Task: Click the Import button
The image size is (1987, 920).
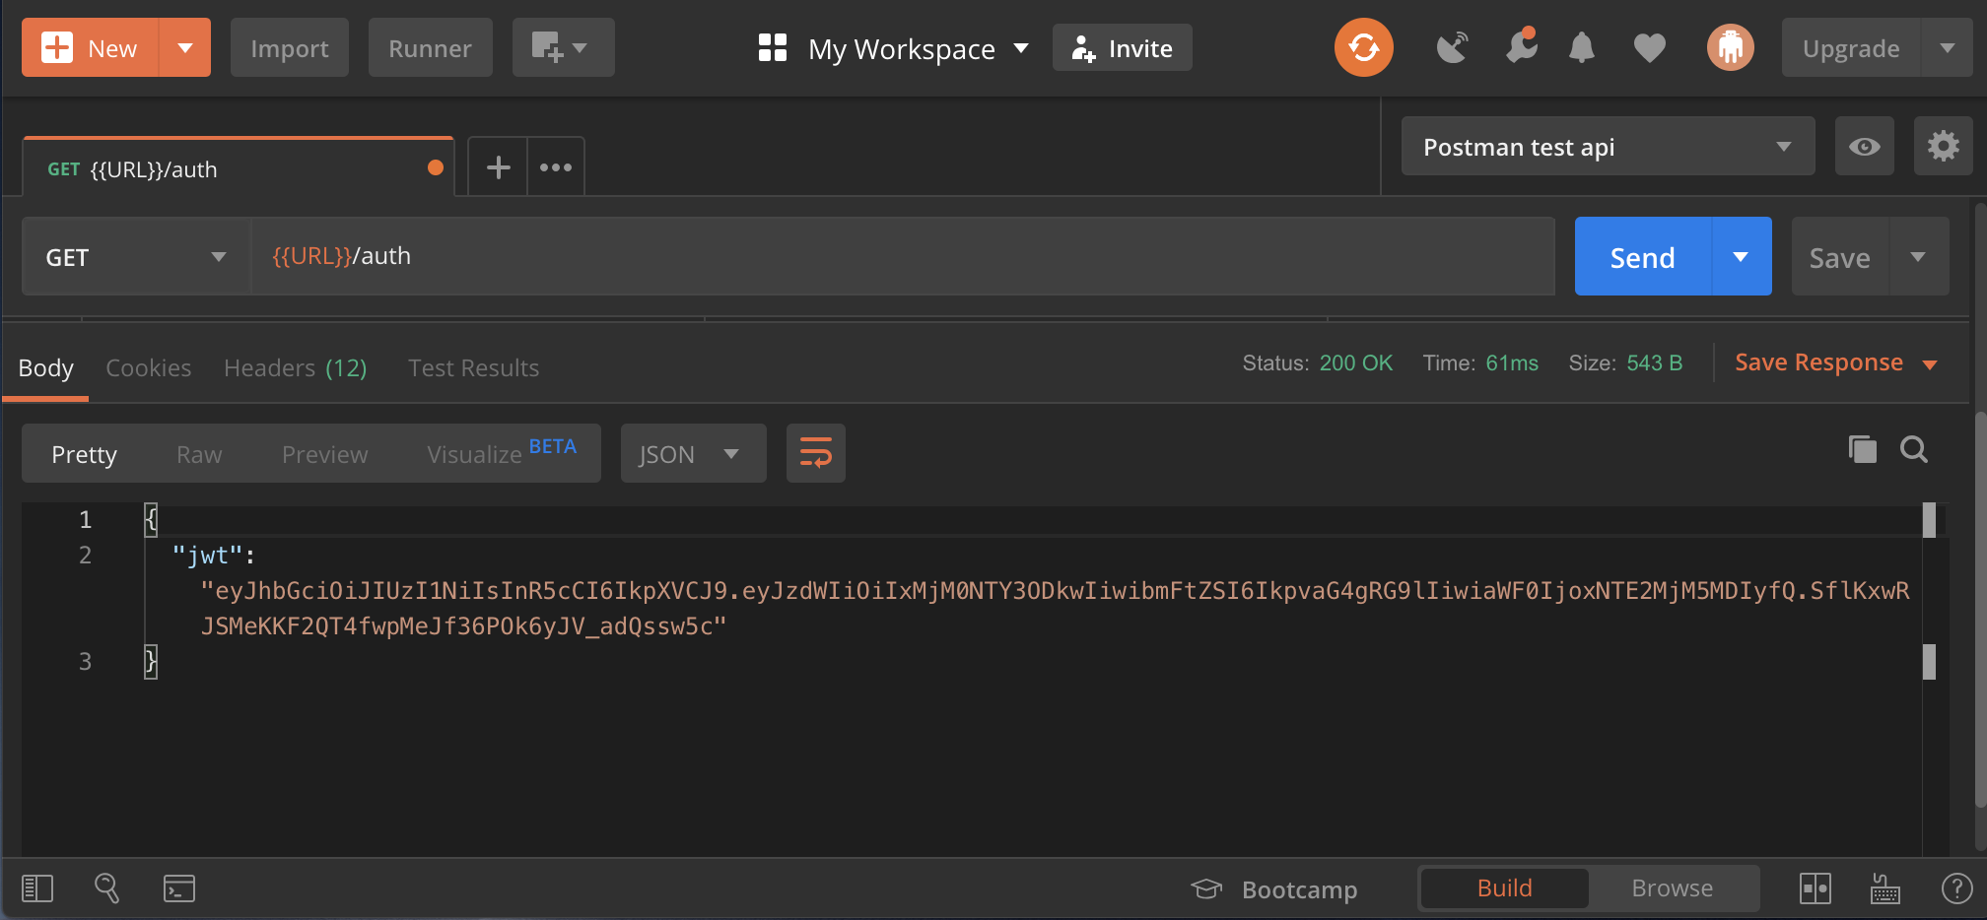Action: click(290, 47)
